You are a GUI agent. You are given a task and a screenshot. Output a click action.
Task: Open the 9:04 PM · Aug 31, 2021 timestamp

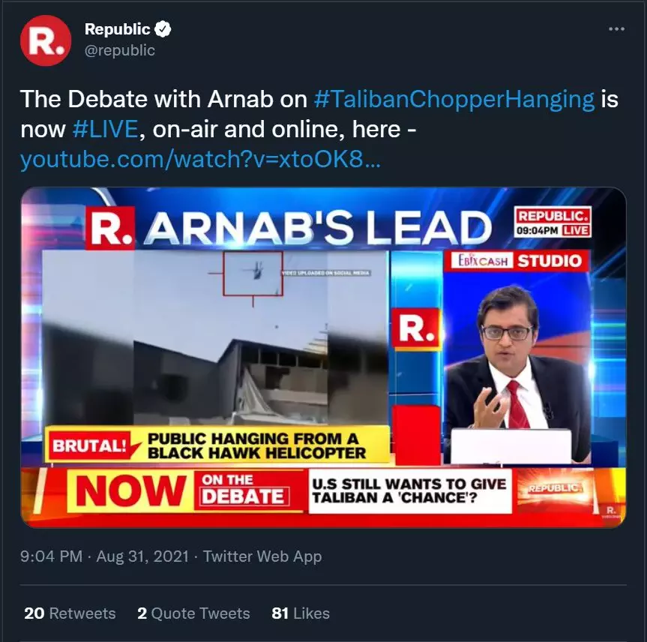(x=104, y=556)
